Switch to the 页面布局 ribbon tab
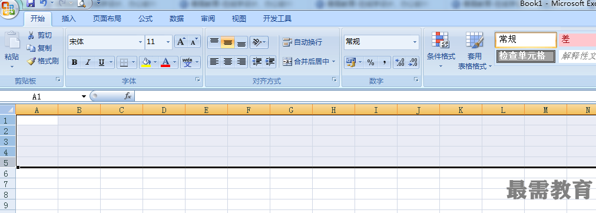 [107, 19]
